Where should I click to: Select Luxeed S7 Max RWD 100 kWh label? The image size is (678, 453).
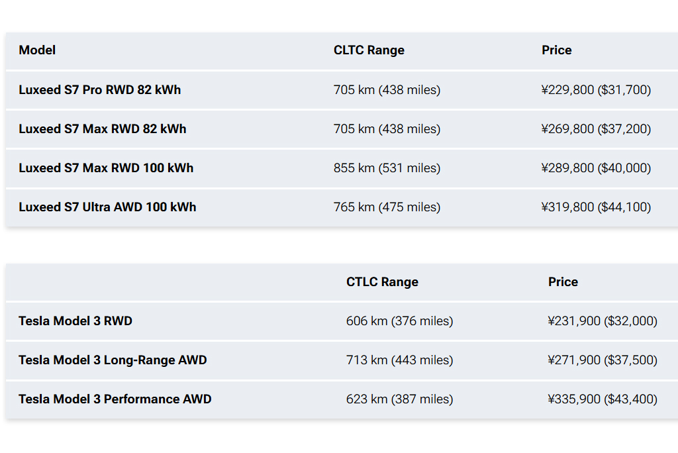pos(106,168)
